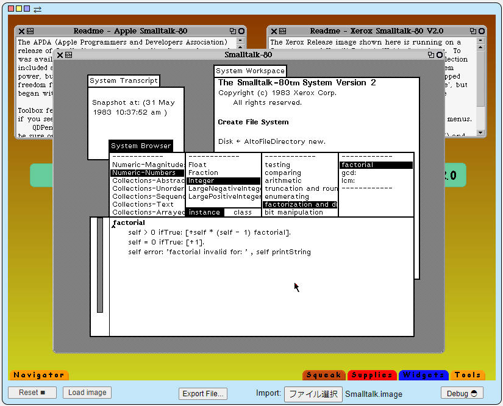Switch to class side in System Browser
The height and width of the screenshot is (406, 503).
pos(243,212)
